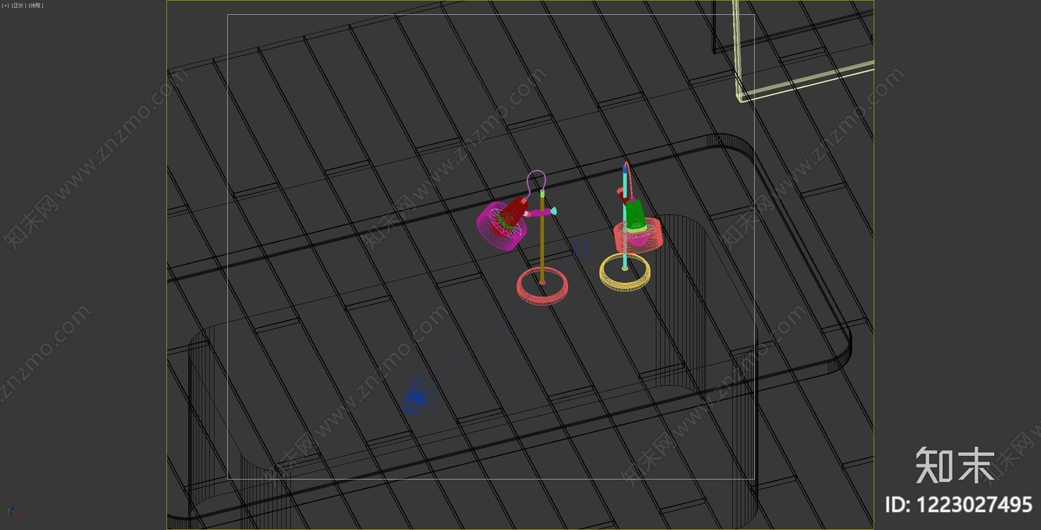Open the 正交 view type menu
This screenshot has height=530, width=1041.
[18, 5]
